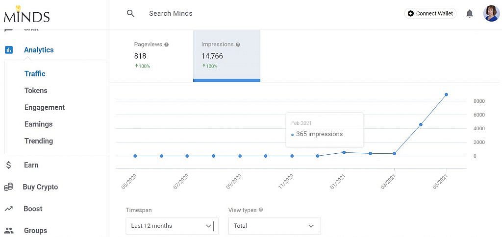This screenshot has width=502, height=237.
Task: Click the Analytics bar chart icon
Action: click(x=9, y=50)
